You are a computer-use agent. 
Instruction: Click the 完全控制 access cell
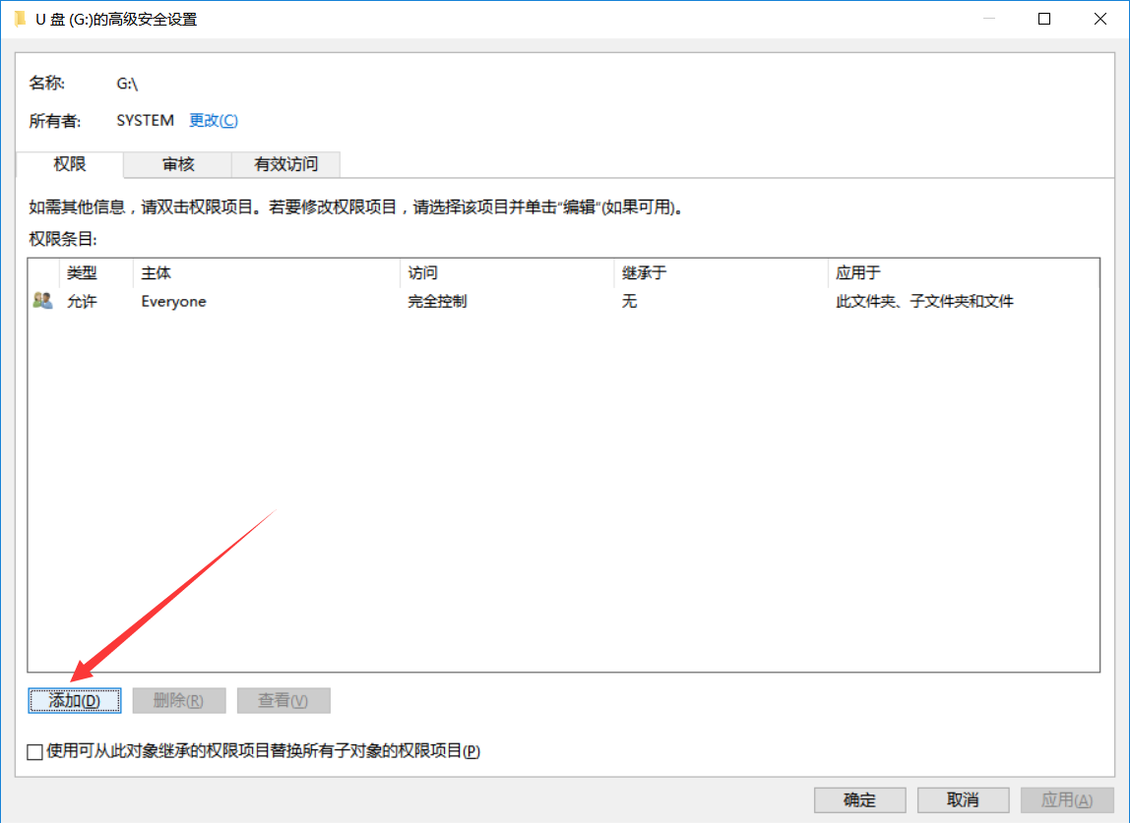[437, 301]
